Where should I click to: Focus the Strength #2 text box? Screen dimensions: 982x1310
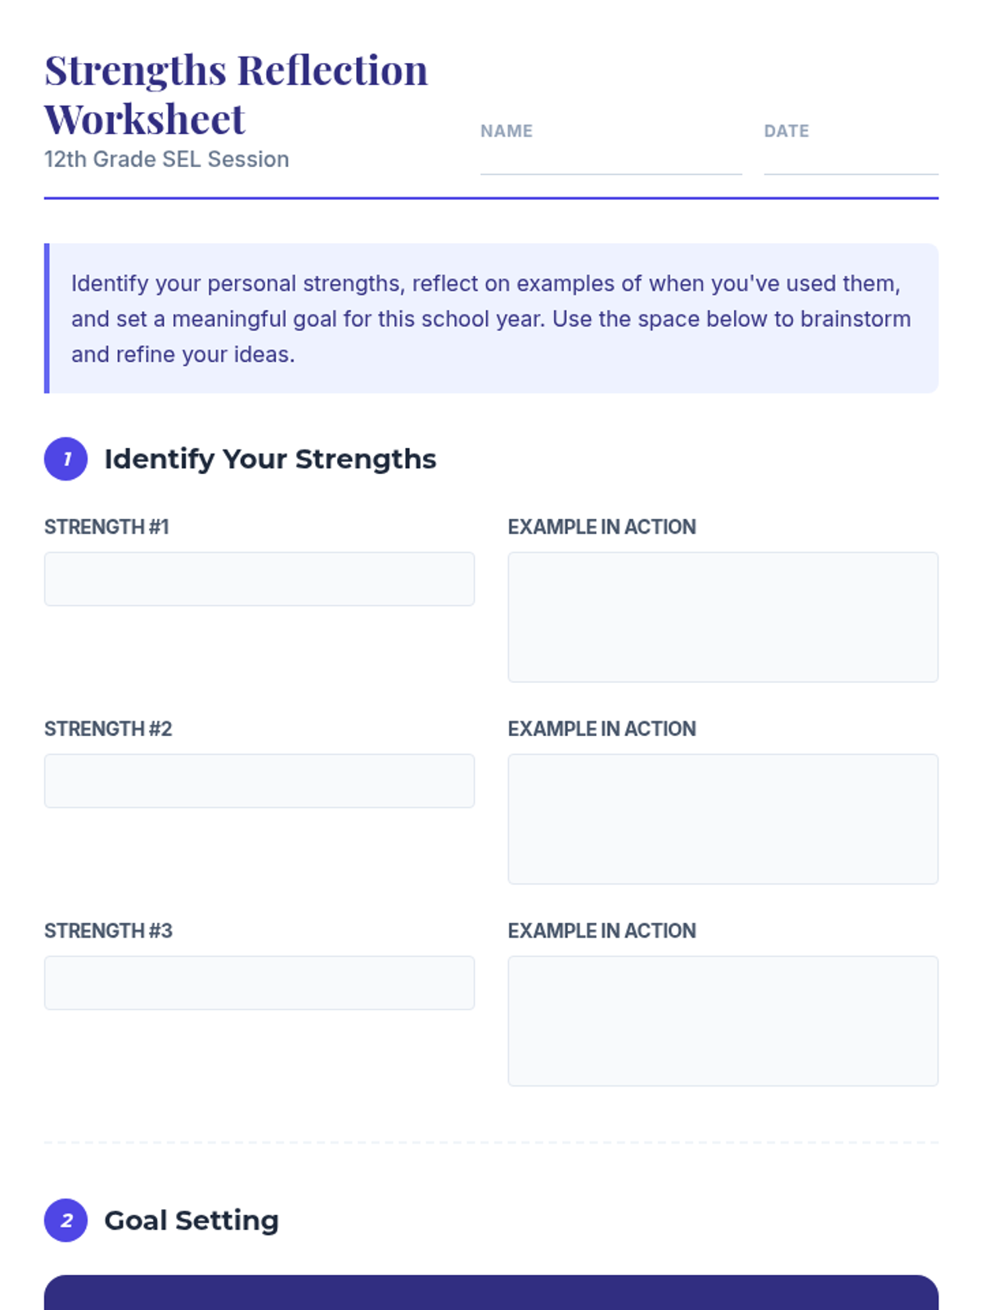coord(259,781)
